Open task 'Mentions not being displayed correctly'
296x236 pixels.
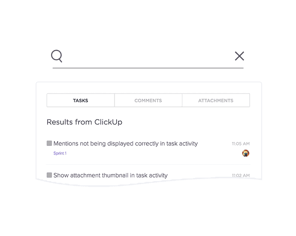(126, 144)
